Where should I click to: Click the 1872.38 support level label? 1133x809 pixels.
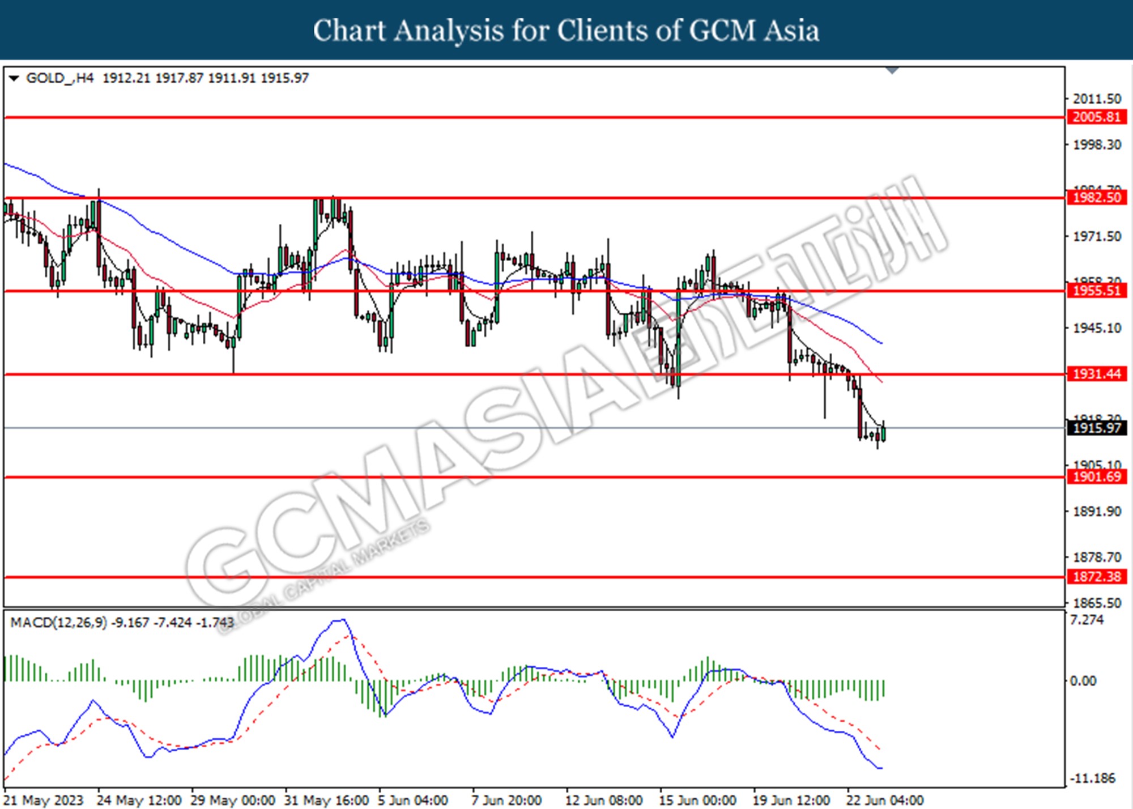1097,577
